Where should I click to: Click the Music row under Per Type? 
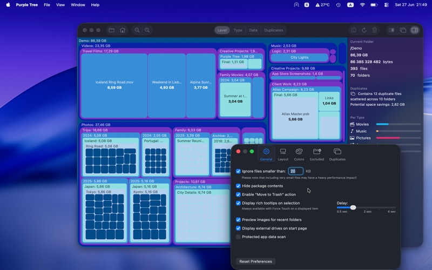click(385, 131)
